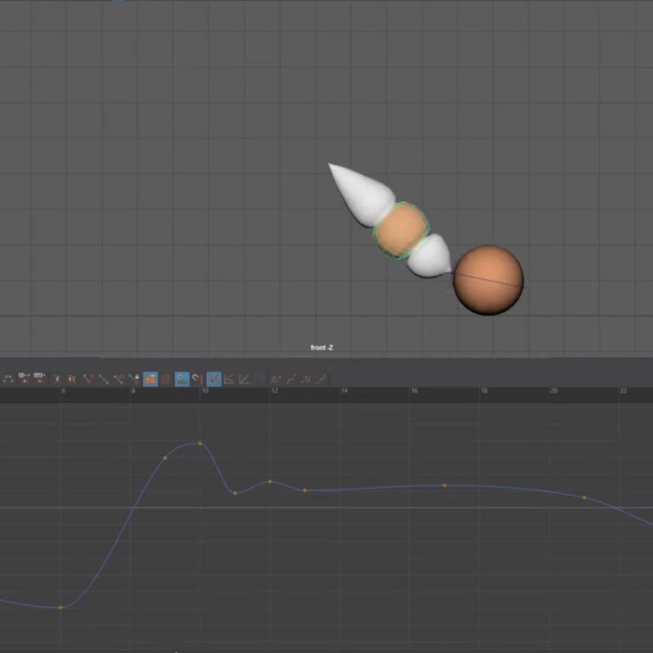Viewport: 653px width, 653px height.
Task: Click the dimmed load from selection icon
Action: click(x=166, y=379)
